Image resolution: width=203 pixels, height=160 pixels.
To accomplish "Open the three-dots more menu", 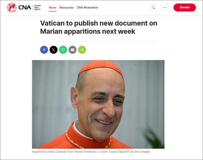I will 165,8.
